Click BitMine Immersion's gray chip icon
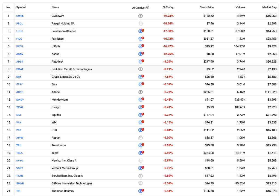280x196 pixels. [x=141, y=183]
